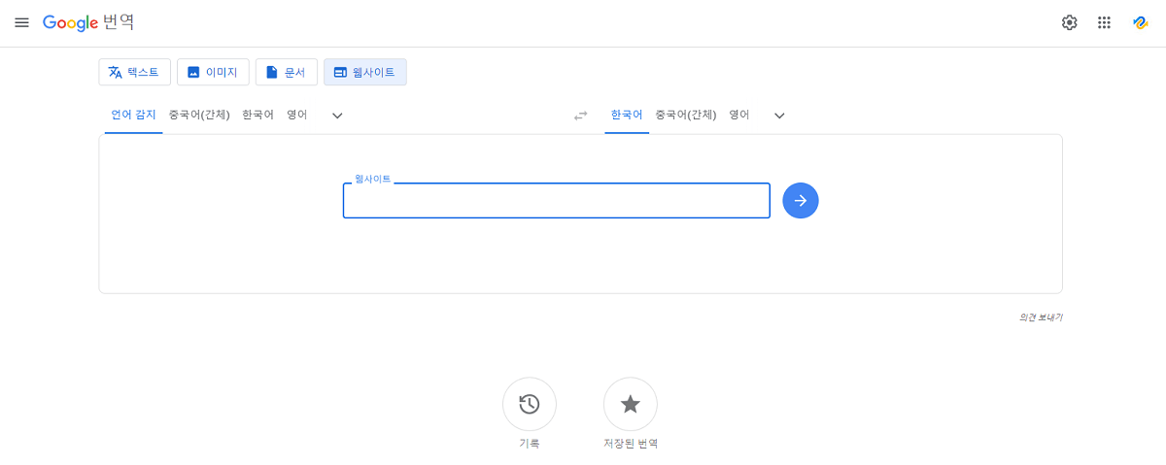Open saved translations star icon
The image size is (1166, 465).
point(631,404)
